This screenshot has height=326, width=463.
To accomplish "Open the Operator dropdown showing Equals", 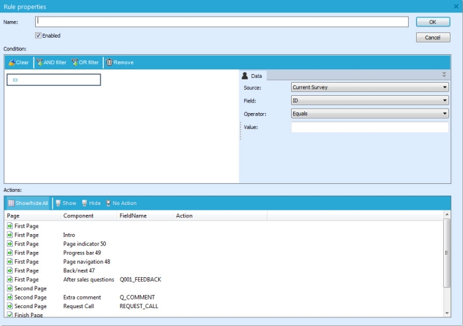I will pyautogui.click(x=369, y=114).
